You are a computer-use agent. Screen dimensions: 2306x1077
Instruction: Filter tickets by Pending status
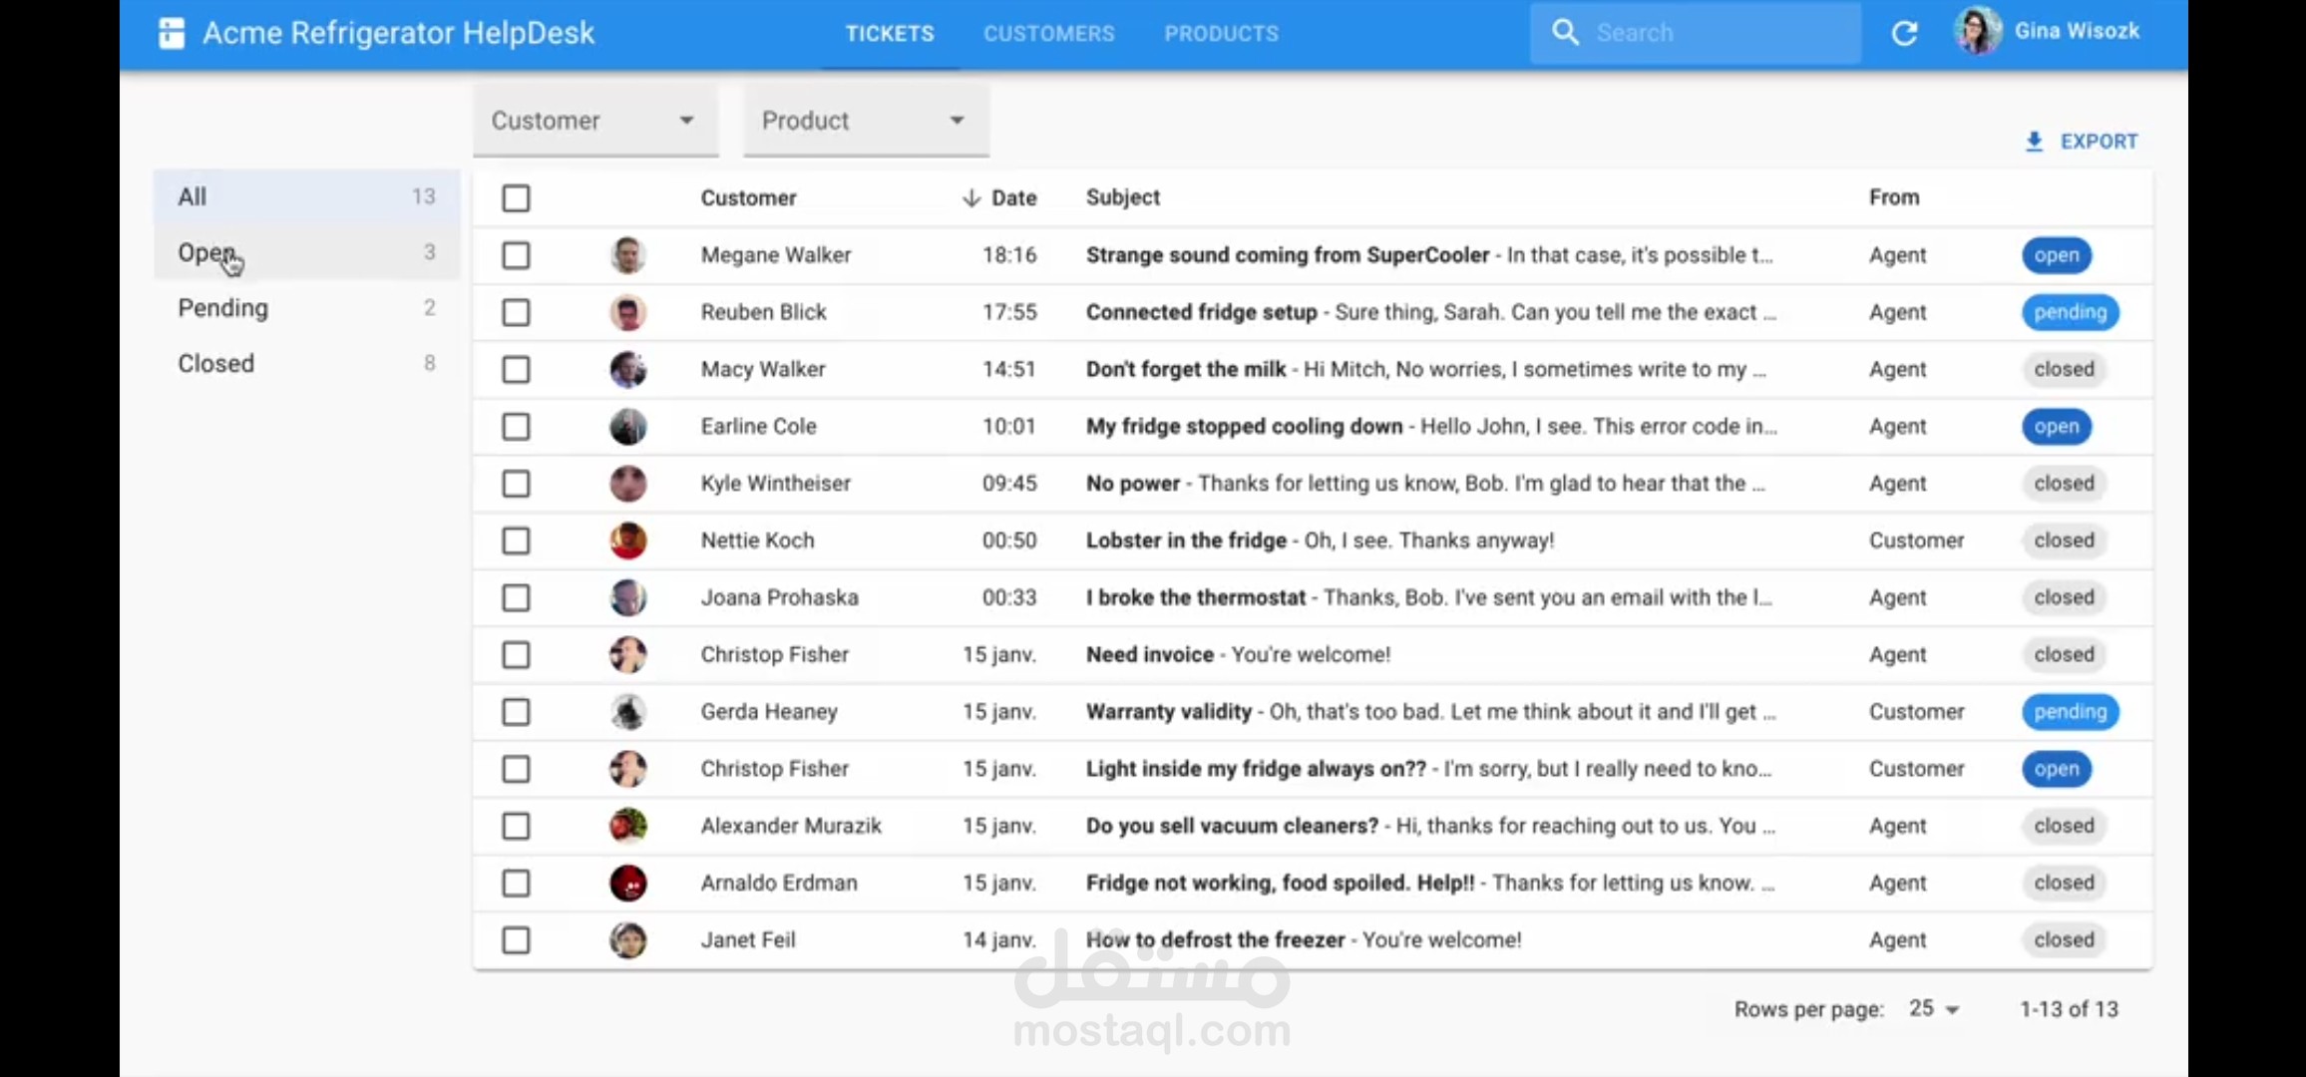(x=223, y=308)
